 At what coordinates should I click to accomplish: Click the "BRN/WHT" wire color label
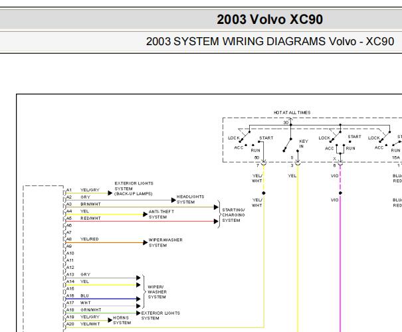90,204
